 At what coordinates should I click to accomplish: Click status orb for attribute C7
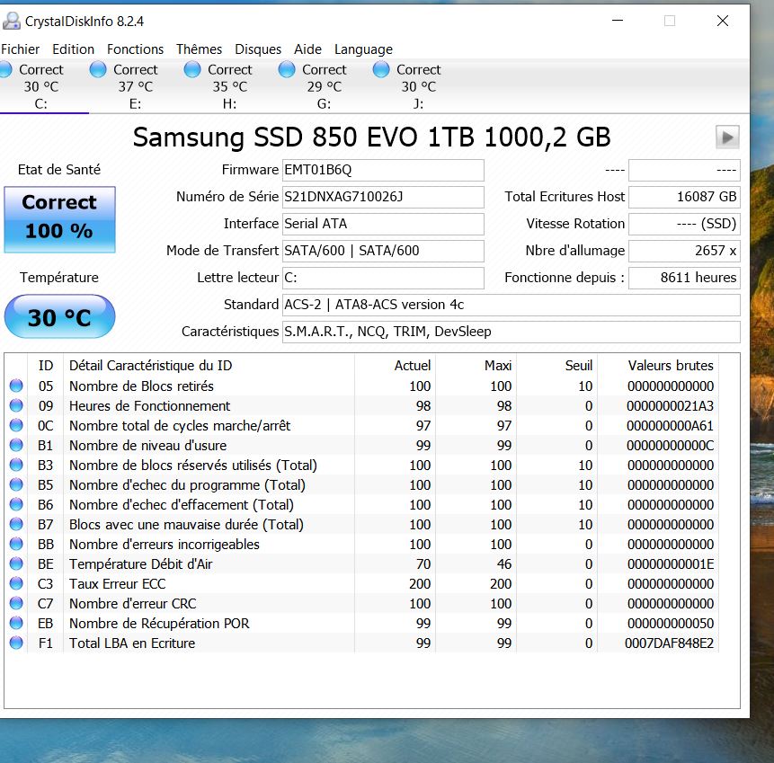tap(16, 603)
